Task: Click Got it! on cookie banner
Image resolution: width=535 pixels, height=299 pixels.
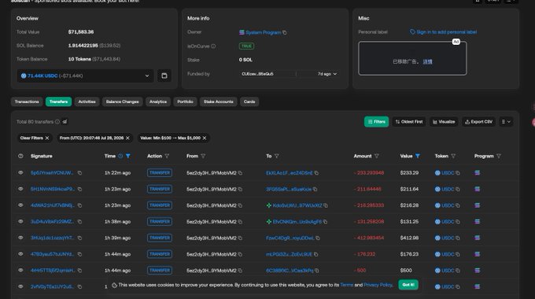Action: [408, 285]
